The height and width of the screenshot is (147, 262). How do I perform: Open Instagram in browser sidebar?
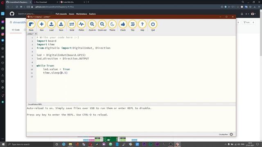(3, 34)
